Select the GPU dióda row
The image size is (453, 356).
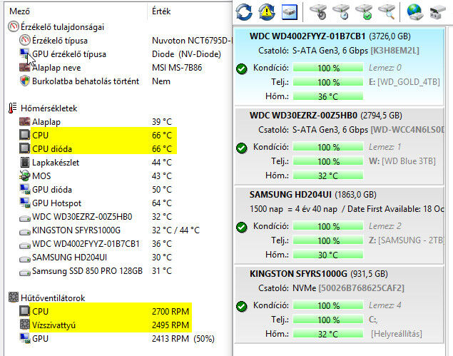pyautogui.click(x=96, y=190)
